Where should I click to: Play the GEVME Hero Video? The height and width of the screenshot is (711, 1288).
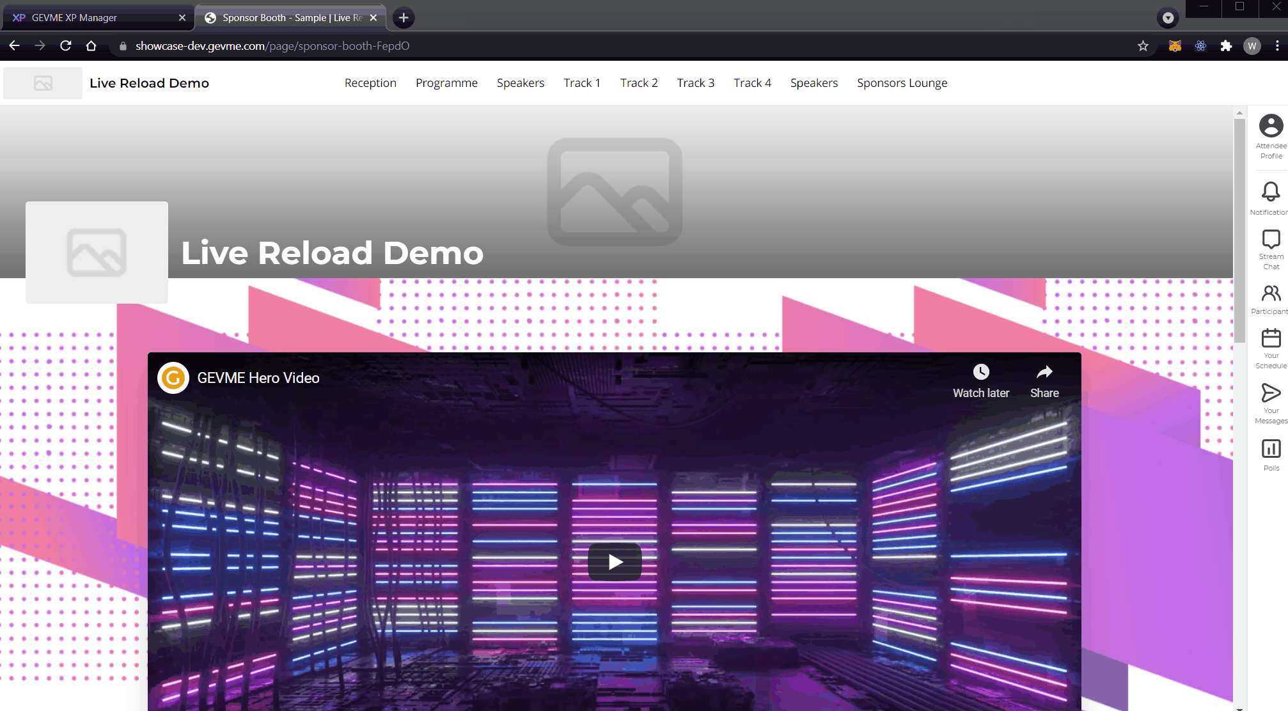[x=615, y=561]
